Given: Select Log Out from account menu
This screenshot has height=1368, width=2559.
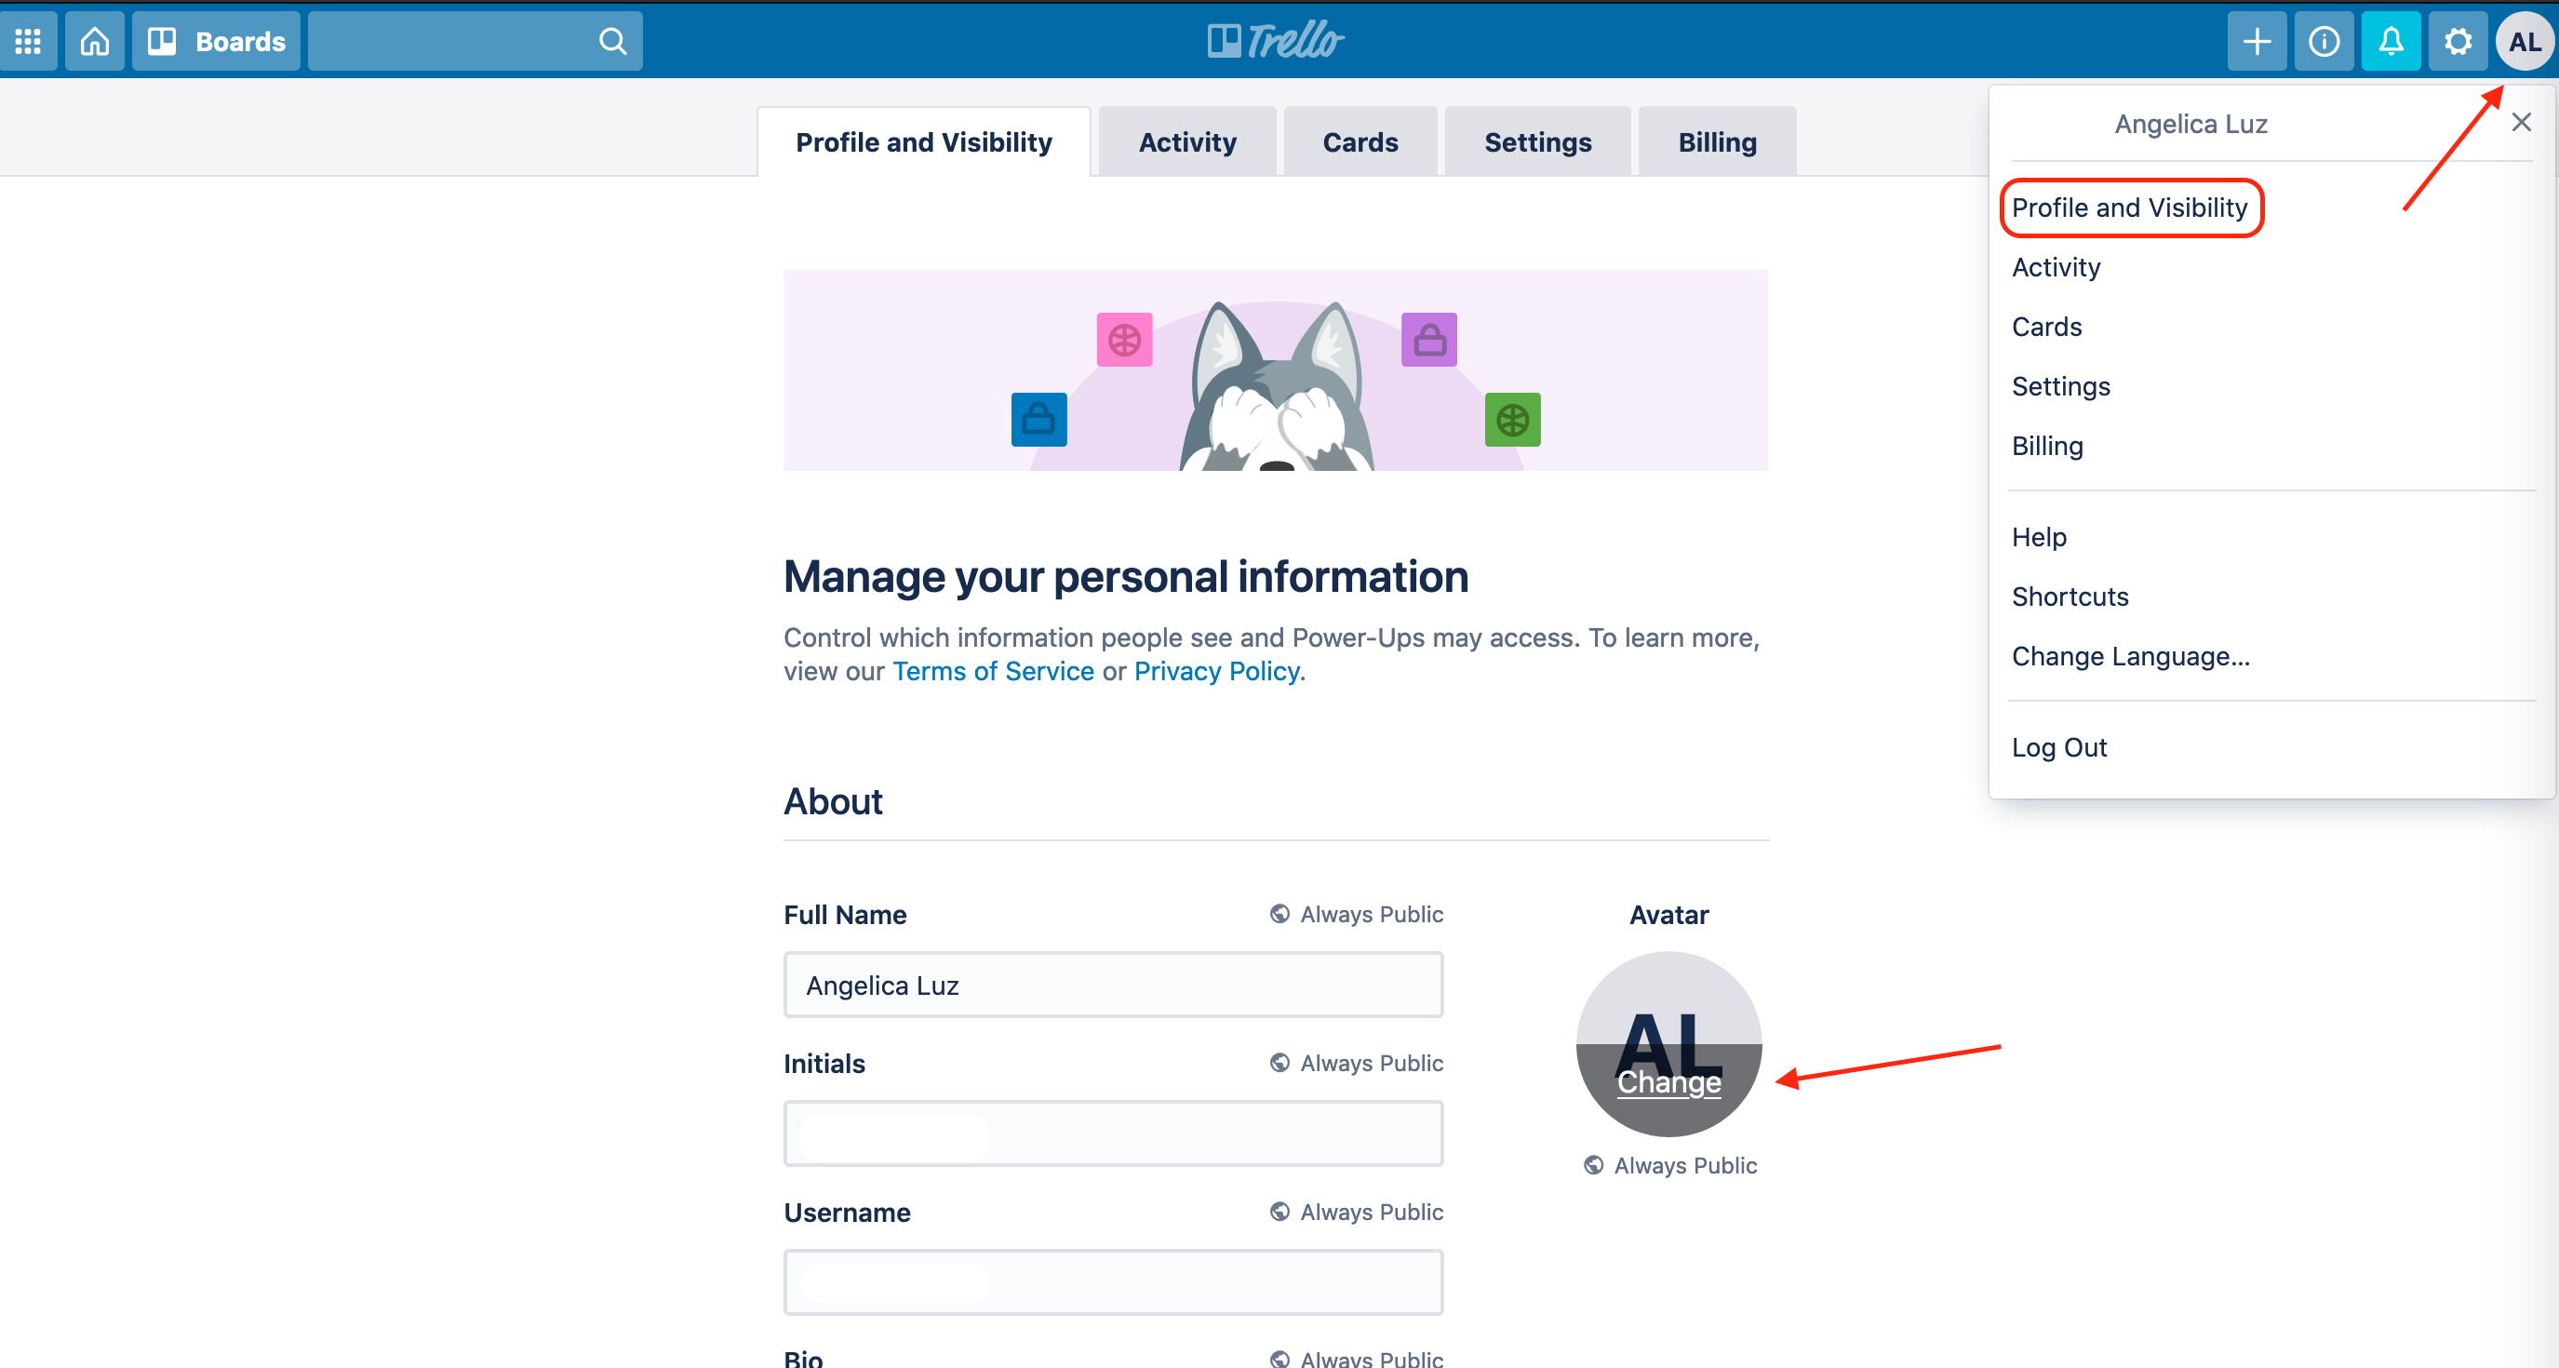Looking at the screenshot, I should pos(2058,746).
